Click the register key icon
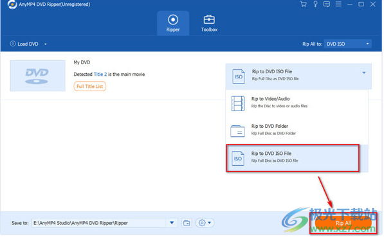Screen dimensions: 384x239 tap(315, 4)
